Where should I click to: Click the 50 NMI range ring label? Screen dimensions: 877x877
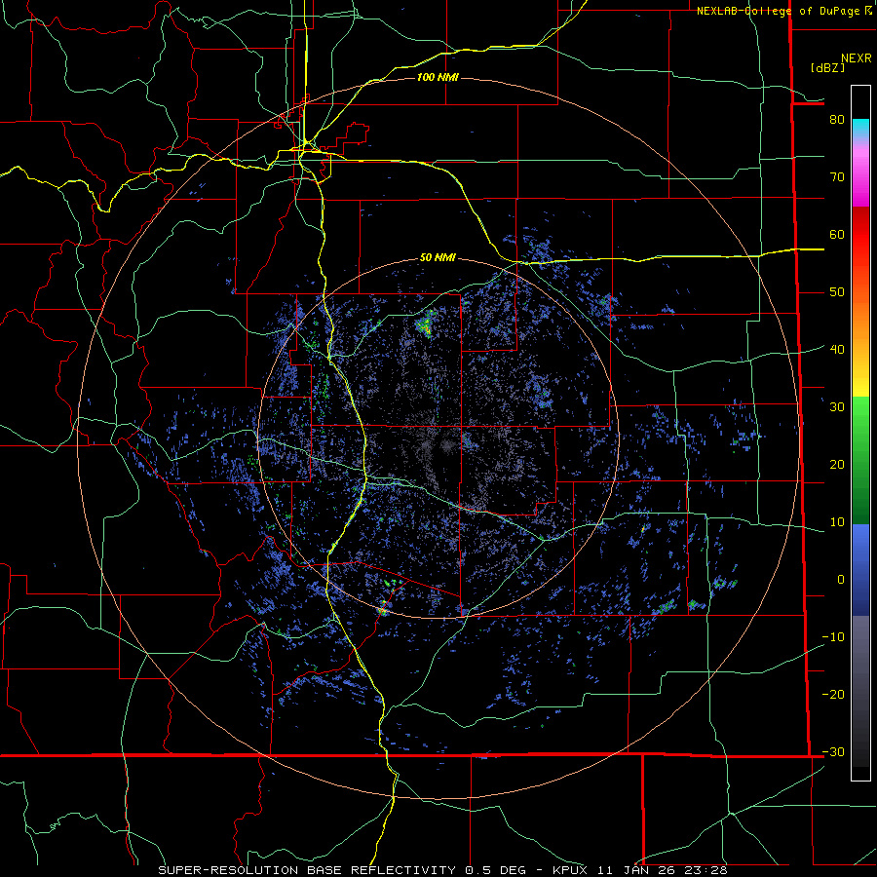[x=438, y=258]
